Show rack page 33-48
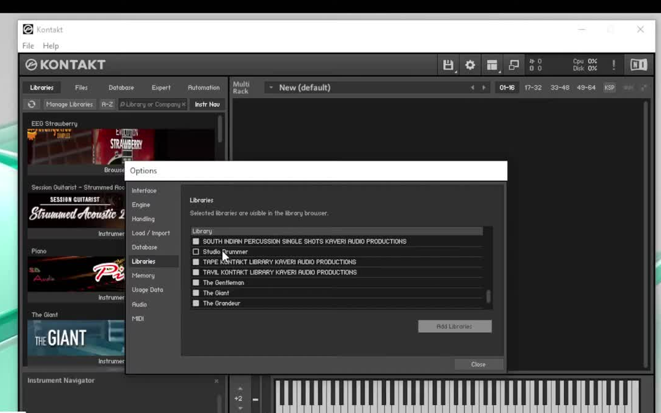 560,88
